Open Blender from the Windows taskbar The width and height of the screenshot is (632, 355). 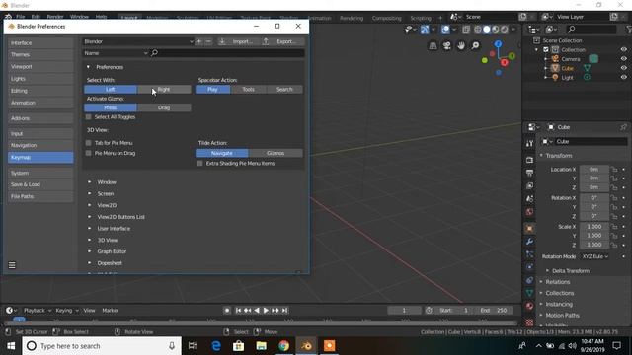[306, 346]
